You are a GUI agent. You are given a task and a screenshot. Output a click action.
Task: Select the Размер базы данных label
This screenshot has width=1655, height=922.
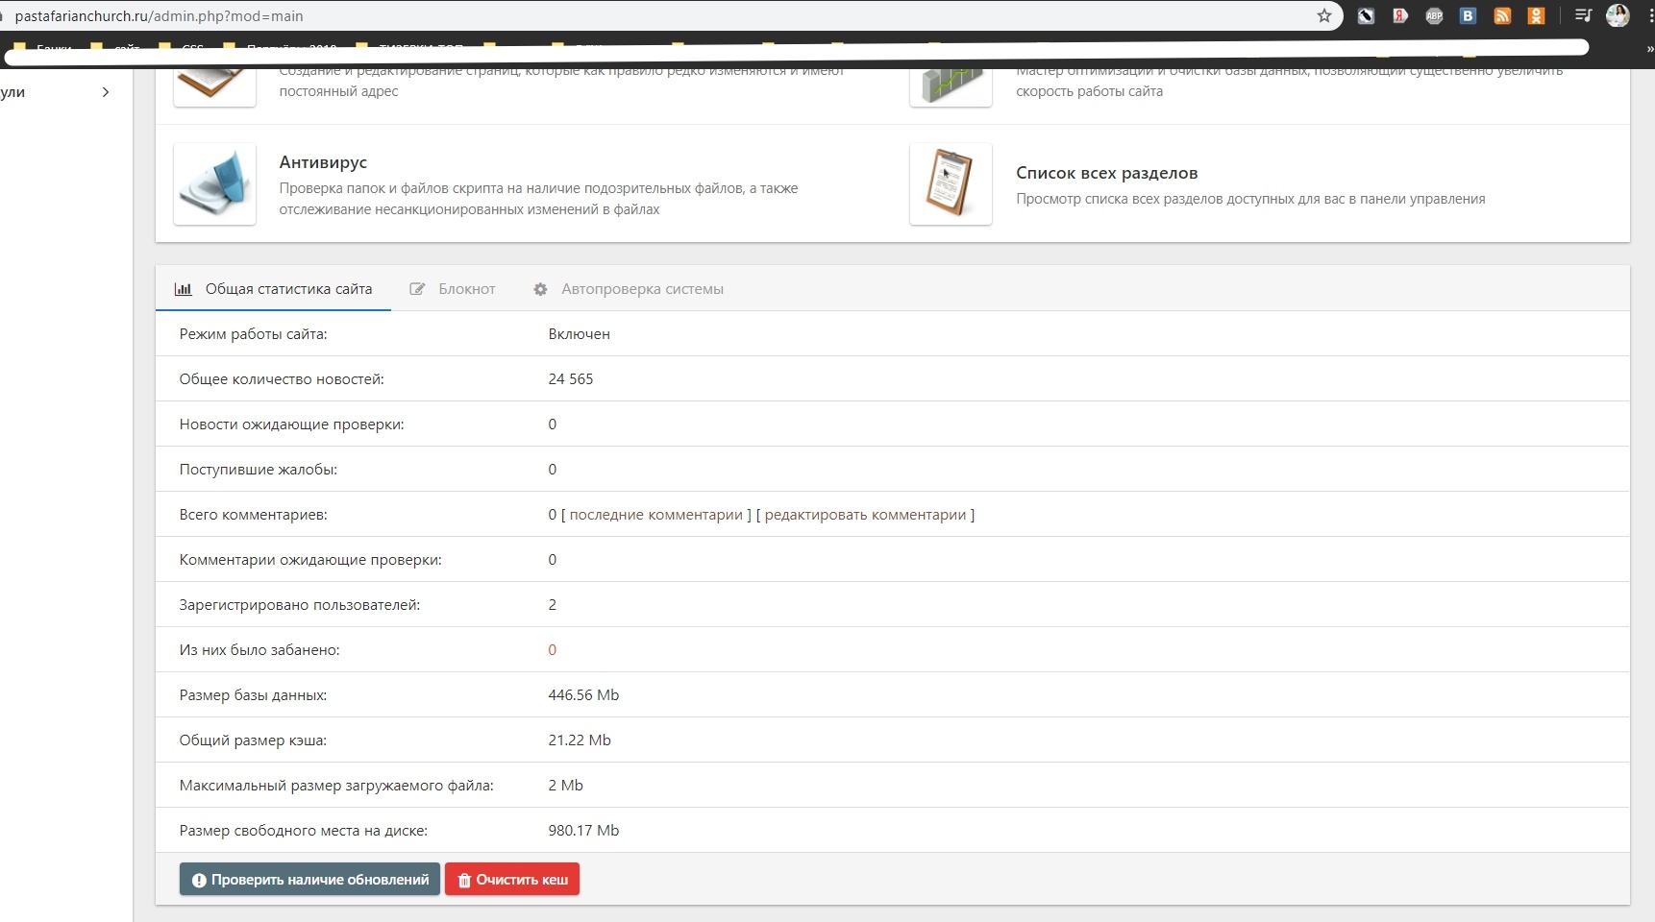click(x=253, y=695)
